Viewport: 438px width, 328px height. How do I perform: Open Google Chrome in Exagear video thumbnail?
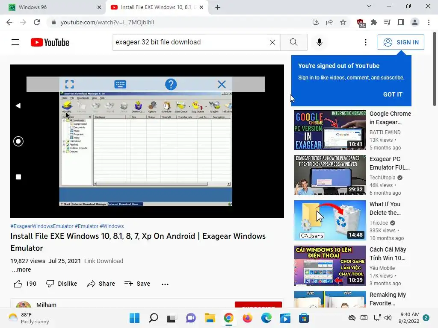[330, 130]
